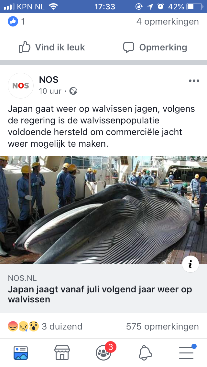Like the post with Vind ik leuk
Screen dimensions: 207x367
coord(51,47)
